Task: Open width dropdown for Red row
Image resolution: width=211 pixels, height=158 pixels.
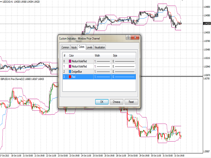Action: coord(103,77)
